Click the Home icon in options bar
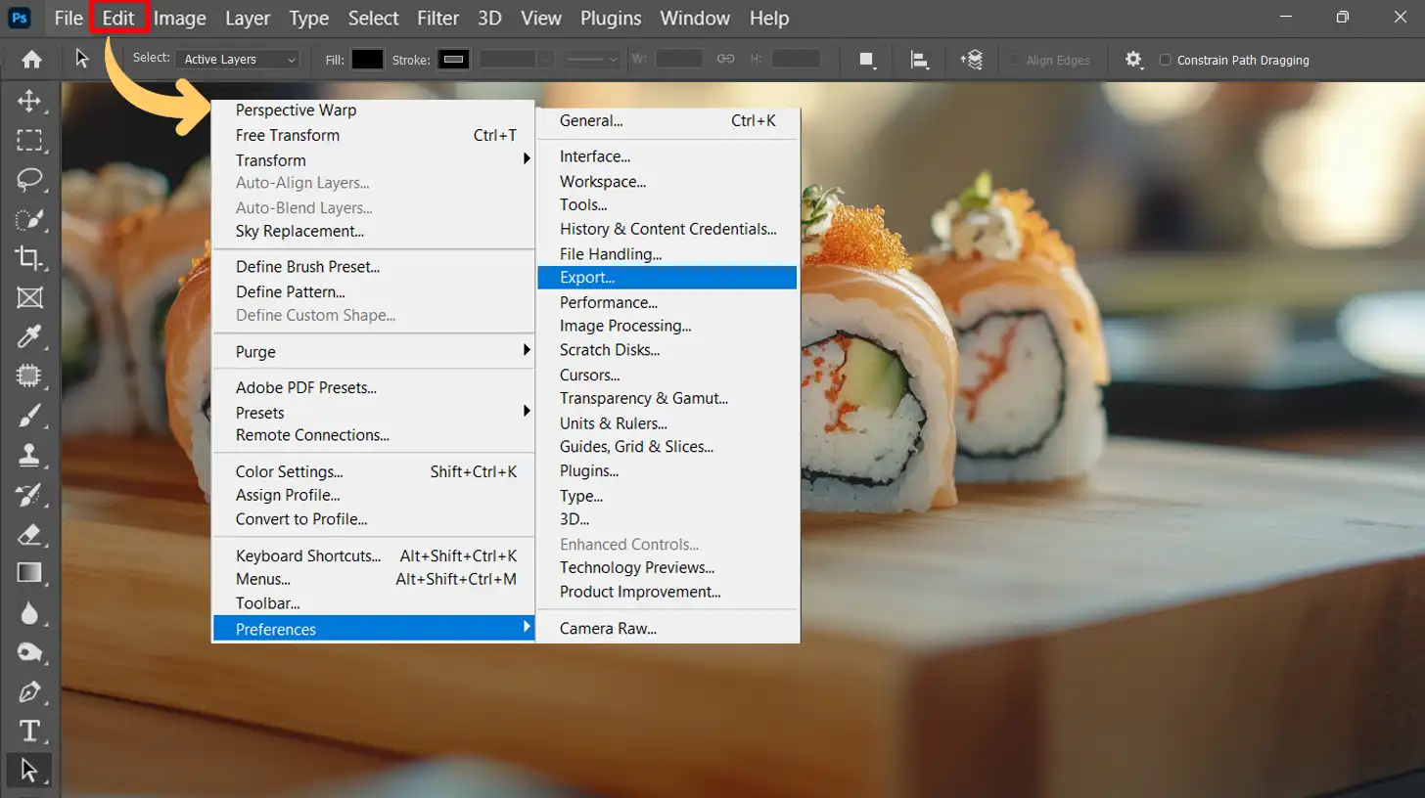Viewport: 1425px width, 798px height. tap(31, 60)
